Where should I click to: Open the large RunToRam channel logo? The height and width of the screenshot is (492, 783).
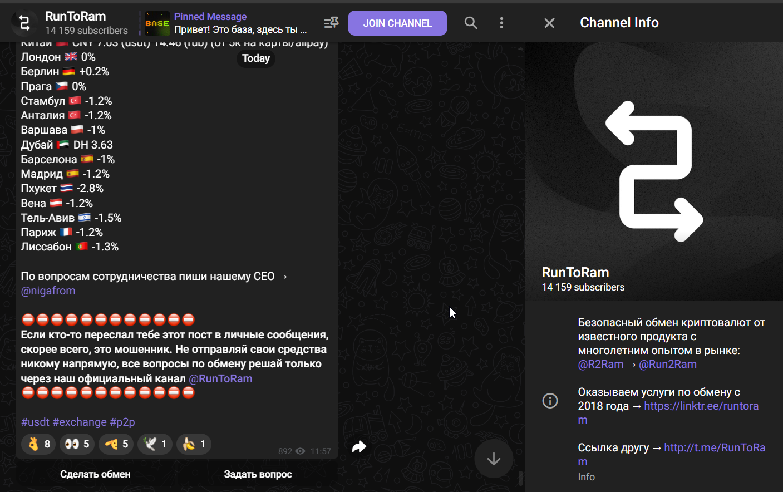click(x=654, y=171)
